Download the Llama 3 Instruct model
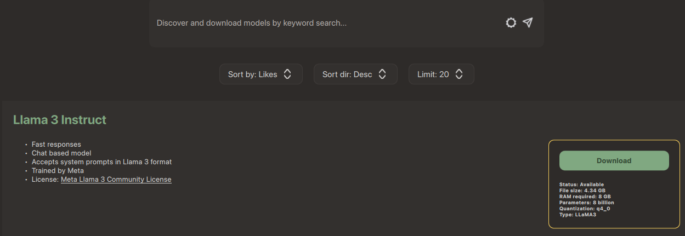Viewport: 685px width, 236px height. point(614,161)
